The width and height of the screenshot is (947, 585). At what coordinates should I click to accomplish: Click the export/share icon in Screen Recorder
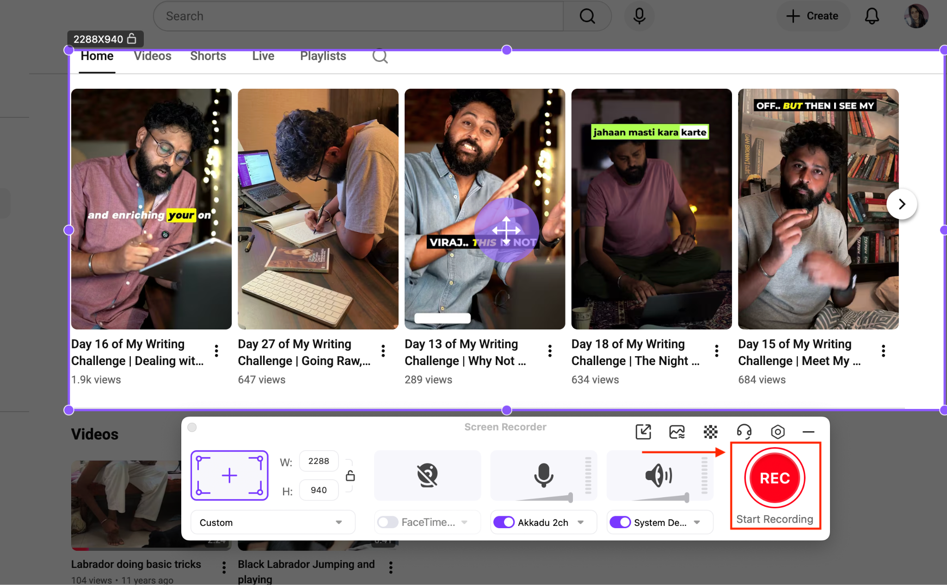tap(643, 432)
